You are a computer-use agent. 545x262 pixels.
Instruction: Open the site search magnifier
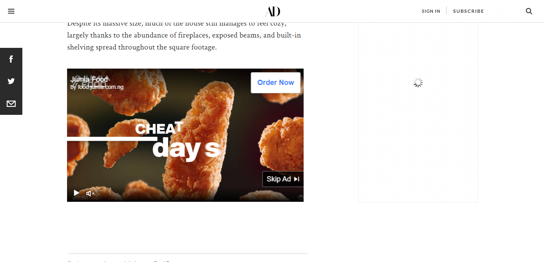click(529, 11)
